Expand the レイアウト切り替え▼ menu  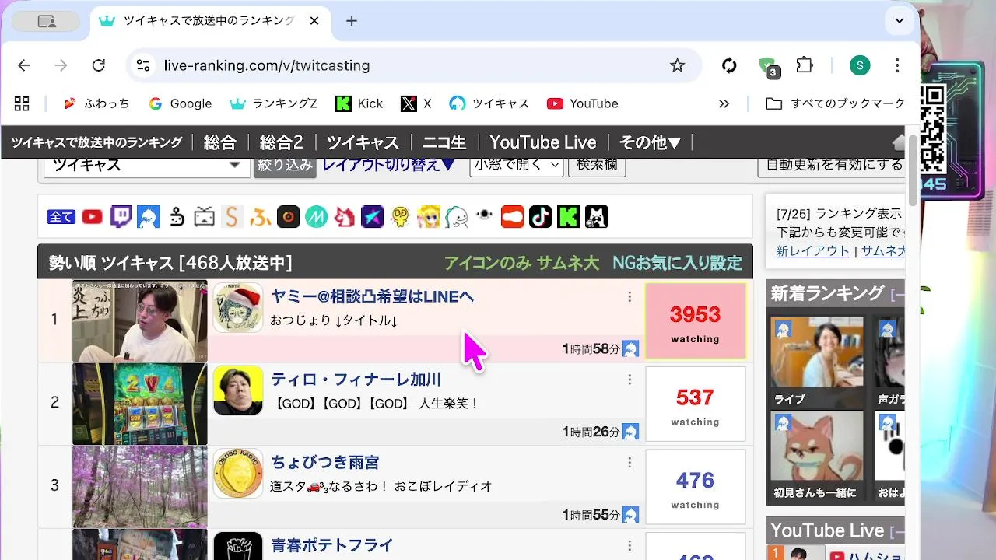[389, 165]
